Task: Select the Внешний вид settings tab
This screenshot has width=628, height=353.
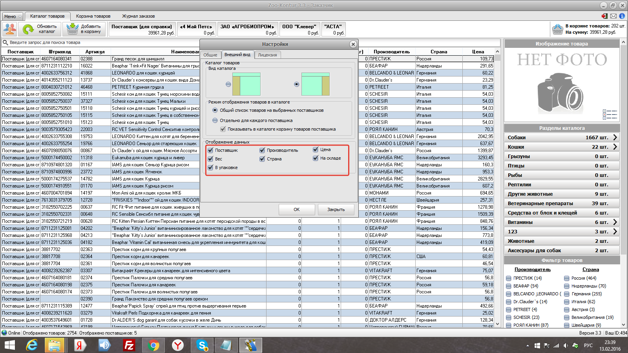Action: click(237, 55)
